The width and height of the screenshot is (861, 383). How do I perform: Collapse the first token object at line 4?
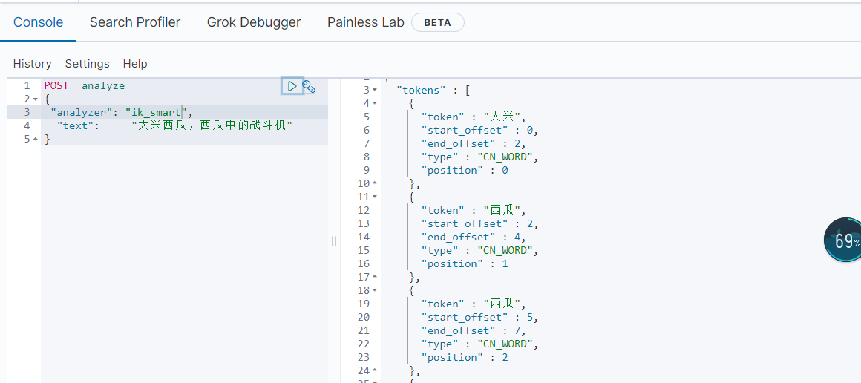click(x=375, y=103)
